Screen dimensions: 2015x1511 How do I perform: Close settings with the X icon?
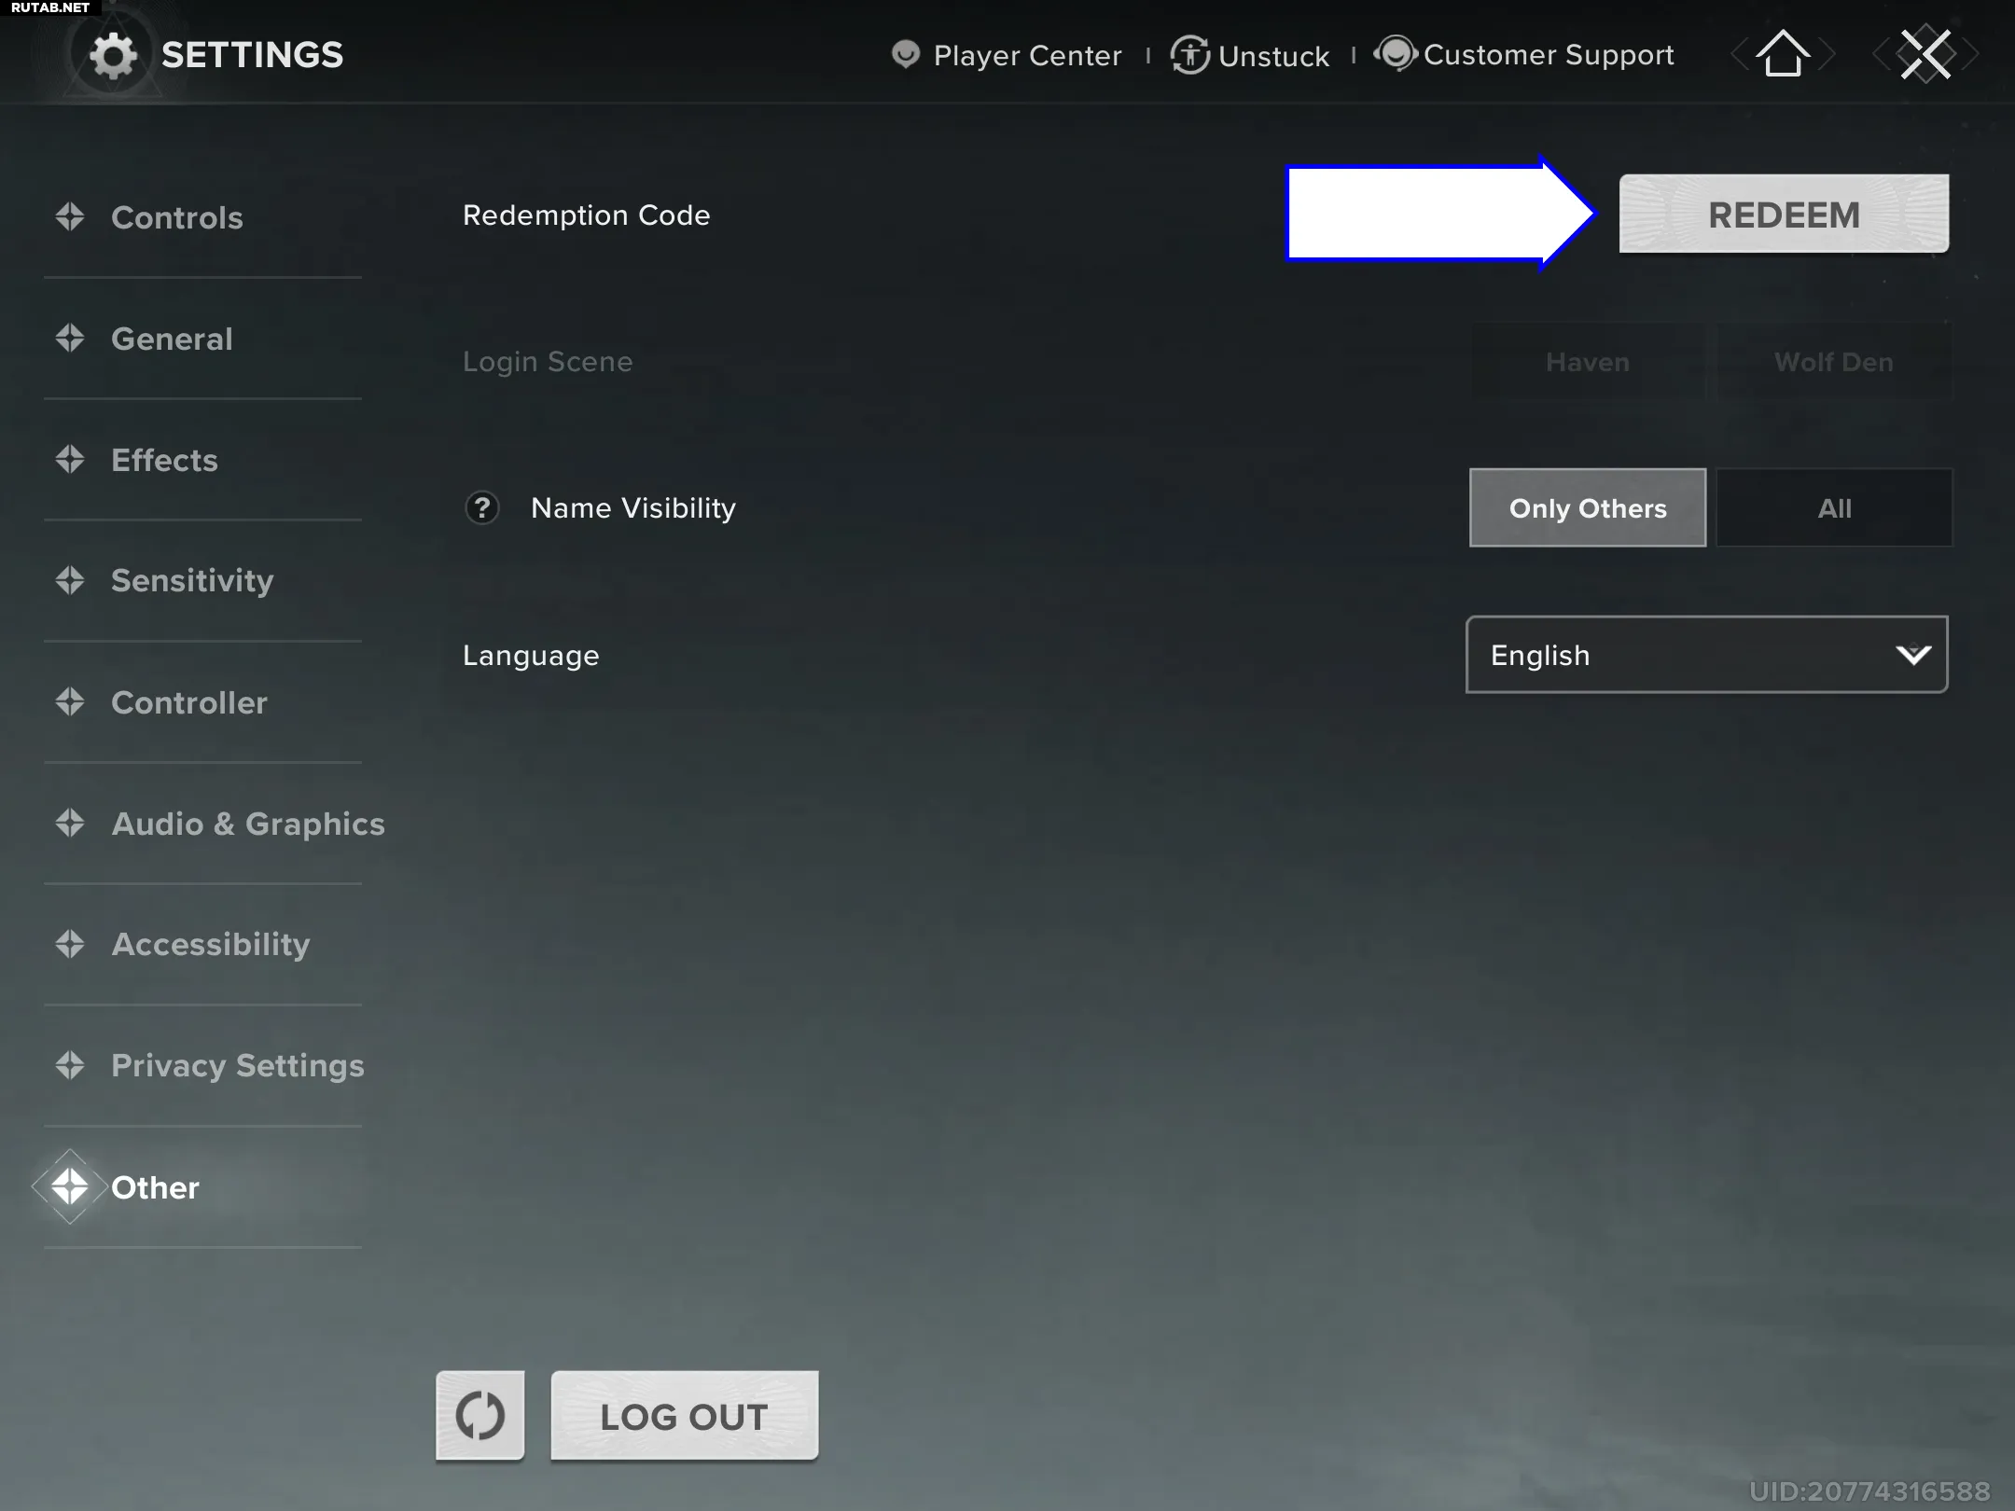pyautogui.click(x=1925, y=55)
